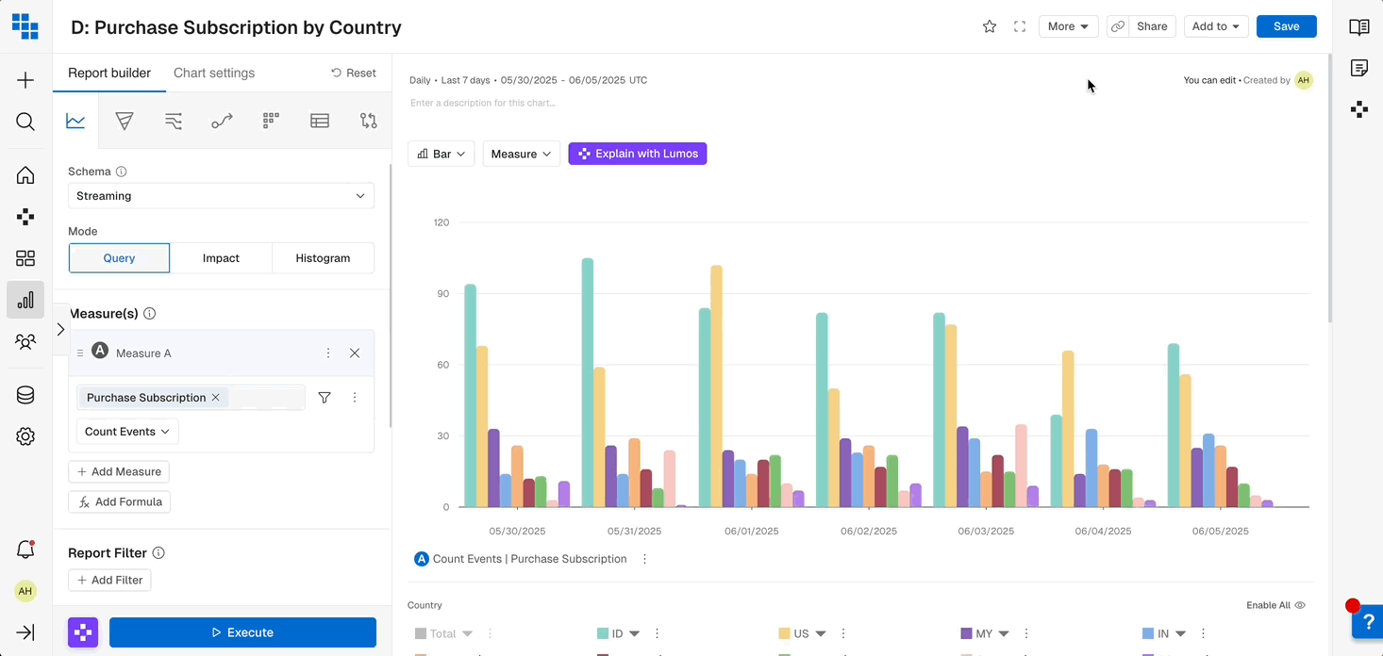The height and width of the screenshot is (656, 1383).
Task: Open the Schema Streaming dropdown
Action: click(x=221, y=196)
